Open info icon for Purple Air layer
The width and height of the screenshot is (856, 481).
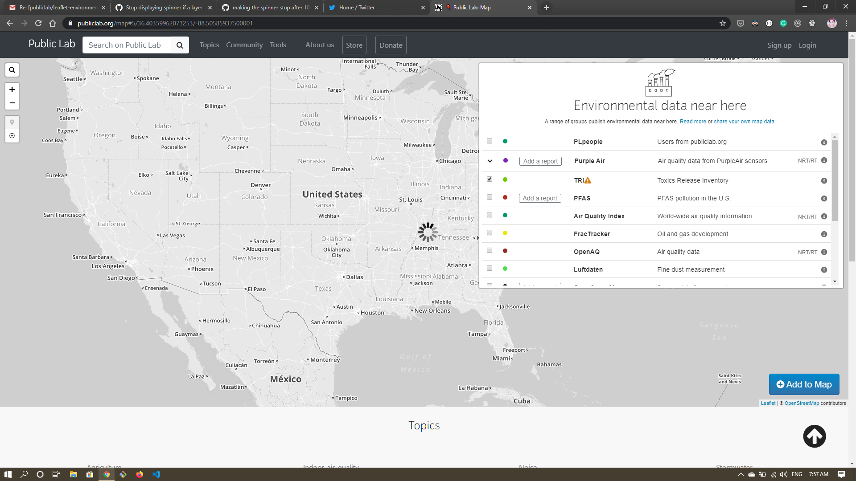(x=824, y=160)
